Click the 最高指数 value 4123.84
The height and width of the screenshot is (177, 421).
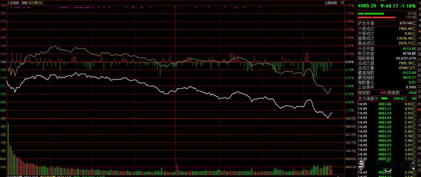point(409,73)
